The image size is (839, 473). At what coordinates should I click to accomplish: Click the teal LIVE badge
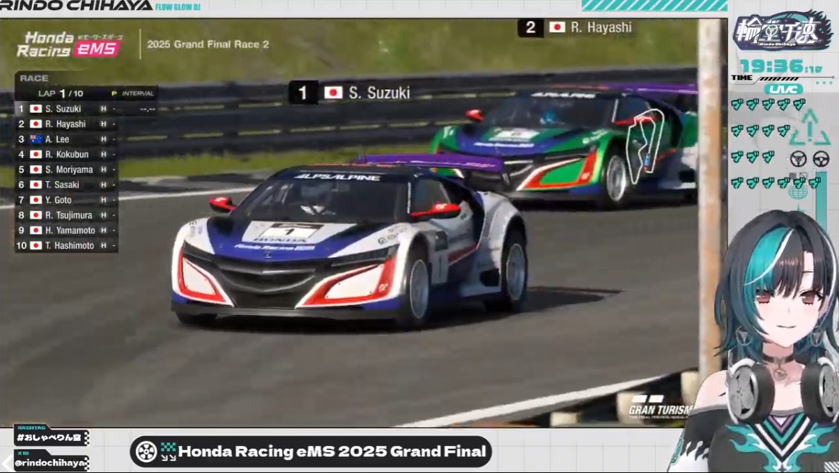tap(783, 89)
